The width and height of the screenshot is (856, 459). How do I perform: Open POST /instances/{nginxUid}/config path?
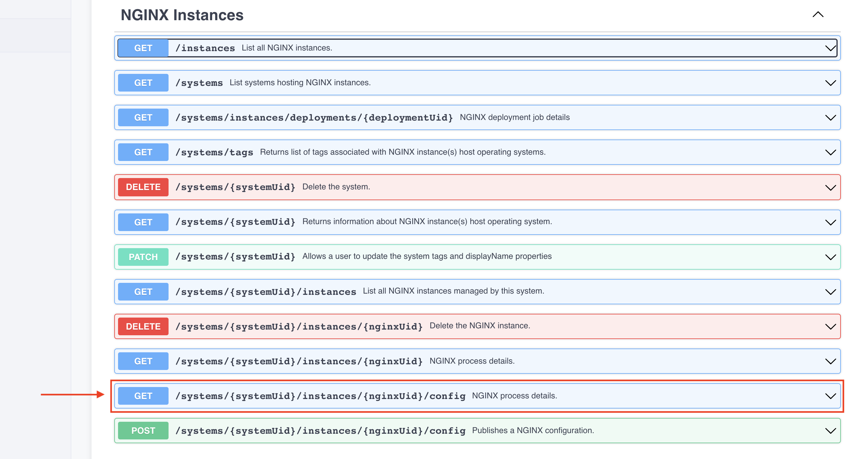coord(320,431)
